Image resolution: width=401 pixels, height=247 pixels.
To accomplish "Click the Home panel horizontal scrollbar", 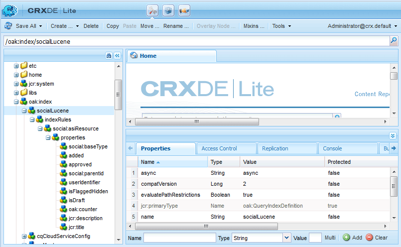I will coord(197,122).
